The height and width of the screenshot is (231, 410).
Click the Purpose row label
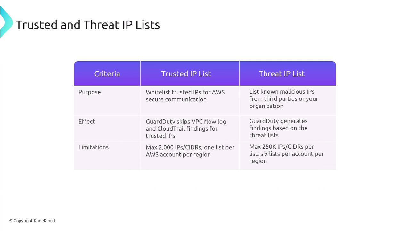click(x=89, y=92)
